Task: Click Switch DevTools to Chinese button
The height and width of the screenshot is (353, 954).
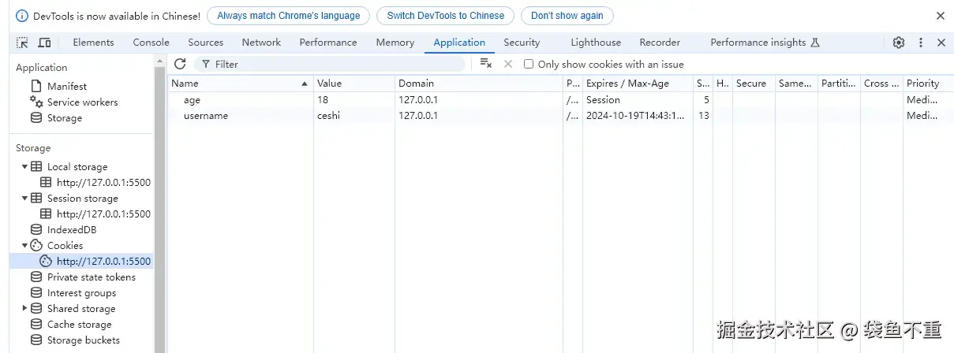Action: [x=446, y=16]
